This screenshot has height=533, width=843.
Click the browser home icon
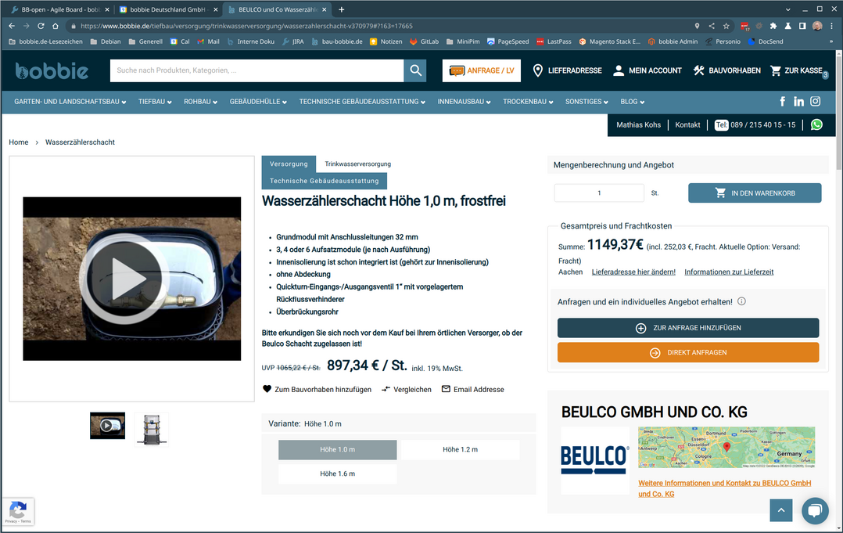tap(56, 26)
